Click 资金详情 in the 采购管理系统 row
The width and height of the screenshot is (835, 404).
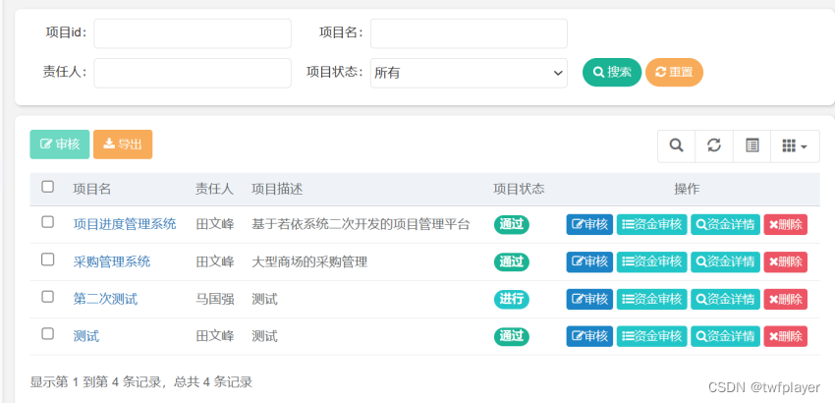(725, 261)
